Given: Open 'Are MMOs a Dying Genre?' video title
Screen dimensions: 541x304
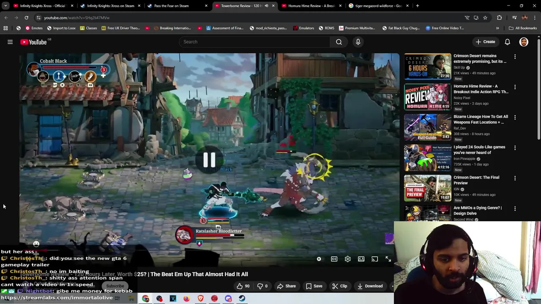Looking at the screenshot, I should 478,211.
